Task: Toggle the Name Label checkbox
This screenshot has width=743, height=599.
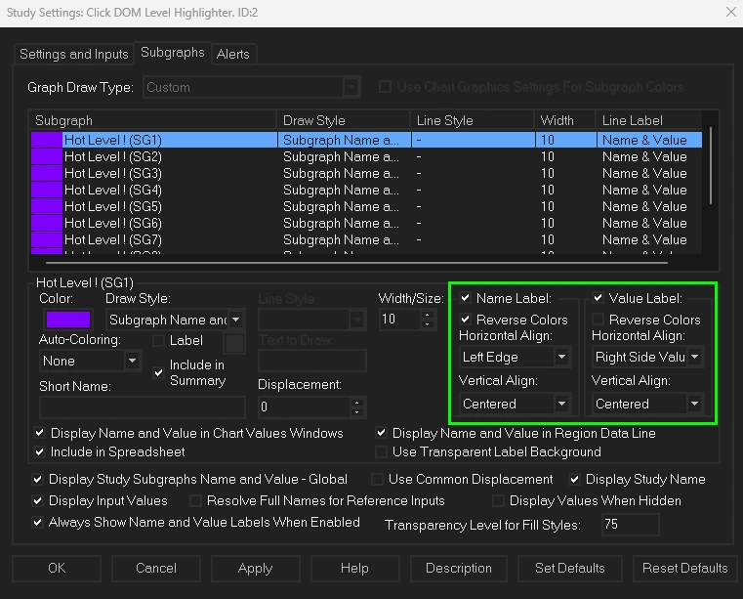Action: tap(466, 298)
